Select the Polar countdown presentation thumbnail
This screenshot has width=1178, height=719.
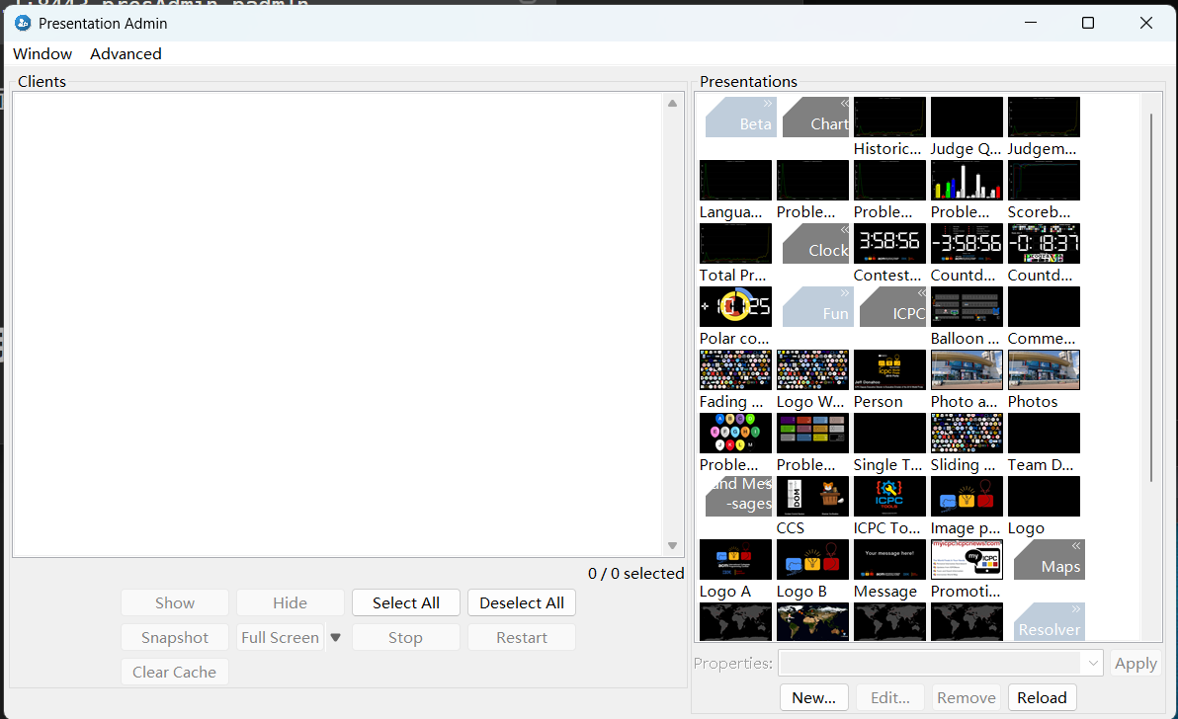point(735,307)
